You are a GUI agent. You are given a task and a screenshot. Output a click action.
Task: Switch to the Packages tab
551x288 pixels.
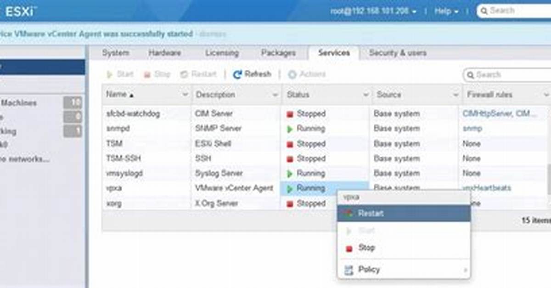[278, 53]
